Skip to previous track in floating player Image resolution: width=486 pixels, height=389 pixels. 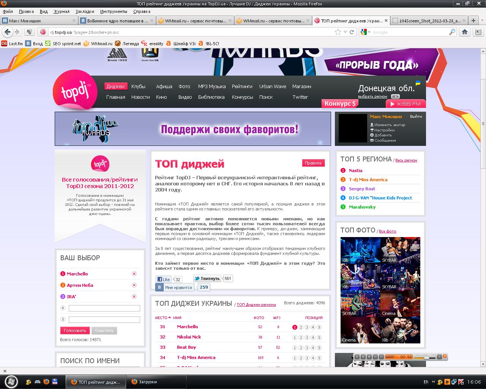[376, 357]
